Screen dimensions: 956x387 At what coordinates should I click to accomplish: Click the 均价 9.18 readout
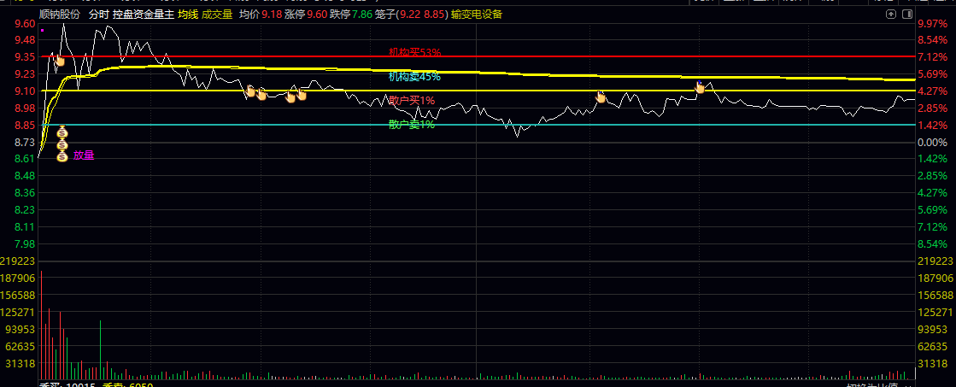(x=260, y=15)
